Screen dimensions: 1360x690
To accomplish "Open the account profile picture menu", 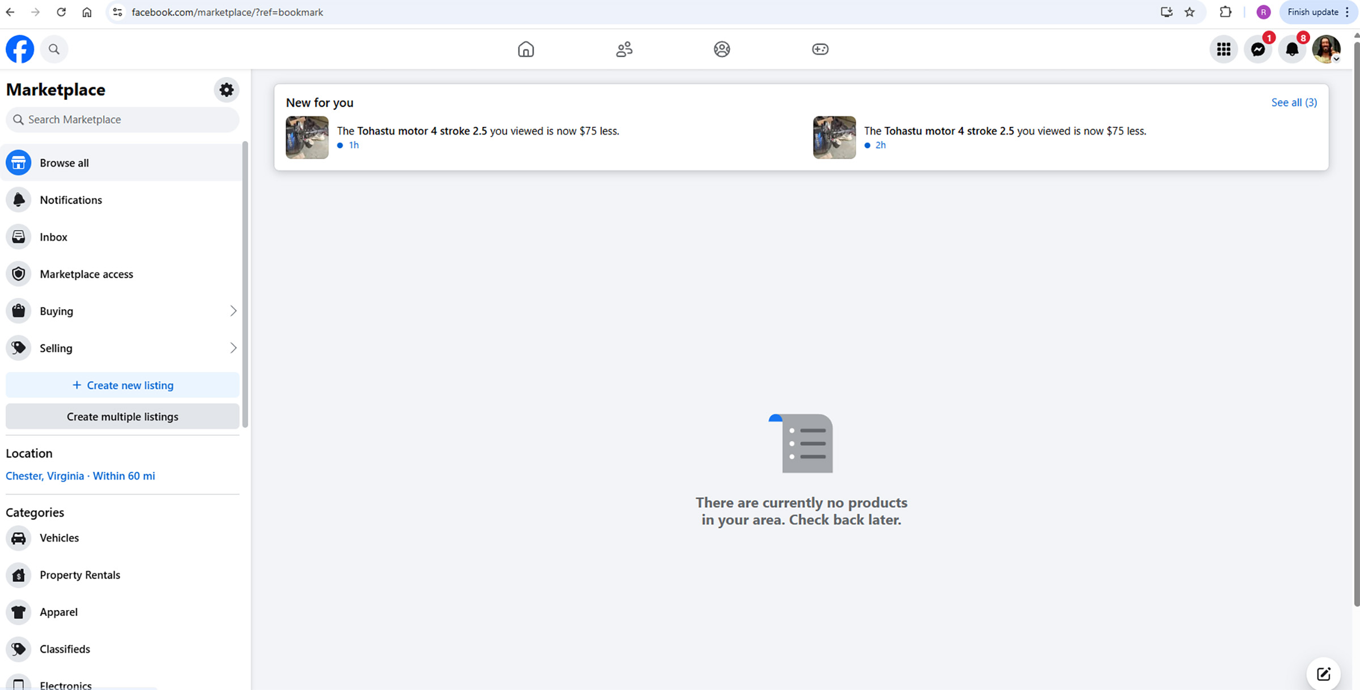I will (1327, 49).
